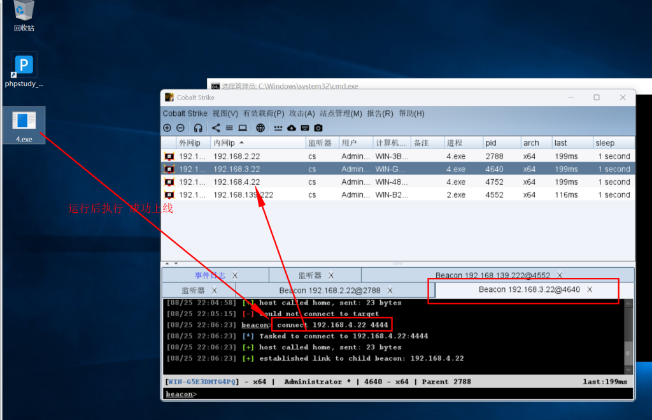Close the Beacon 192.168.3.22@4640 tab
The width and height of the screenshot is (652, 420).
[x=590, y=290]
